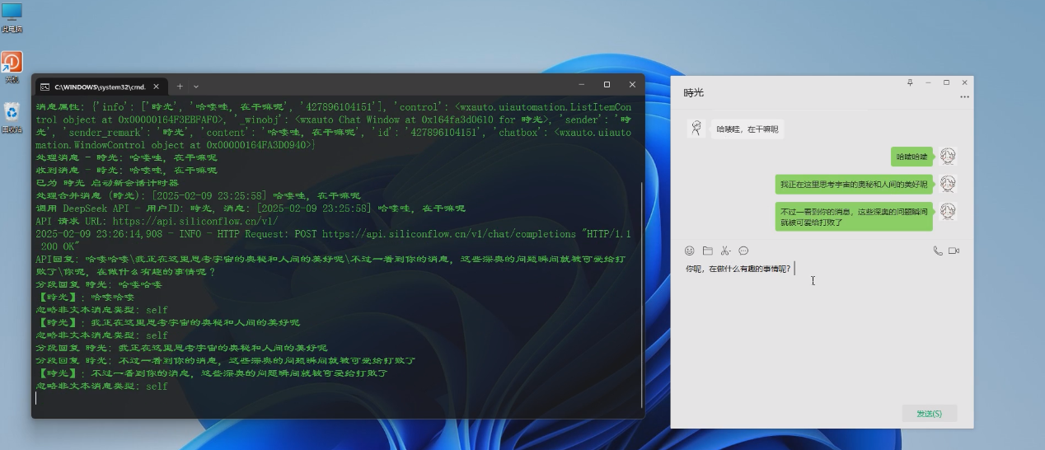Open the emoji picker in WeChat chat
The width and height of the screenshot is (1045, 450).
[690, 251]
